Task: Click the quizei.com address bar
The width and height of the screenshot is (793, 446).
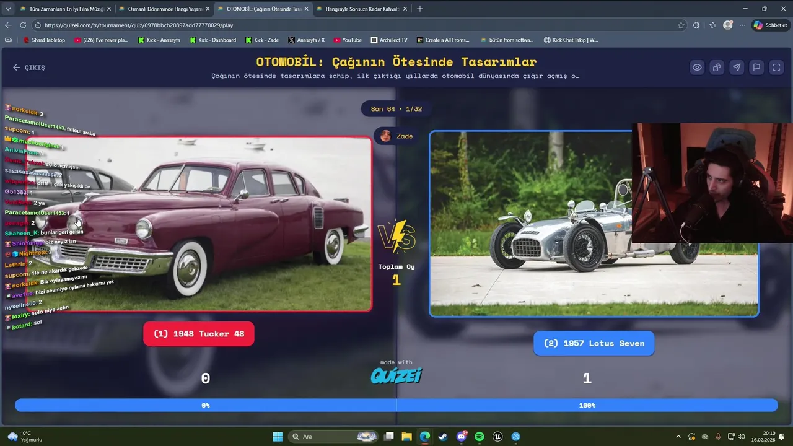Action: [x=359, y=25]
